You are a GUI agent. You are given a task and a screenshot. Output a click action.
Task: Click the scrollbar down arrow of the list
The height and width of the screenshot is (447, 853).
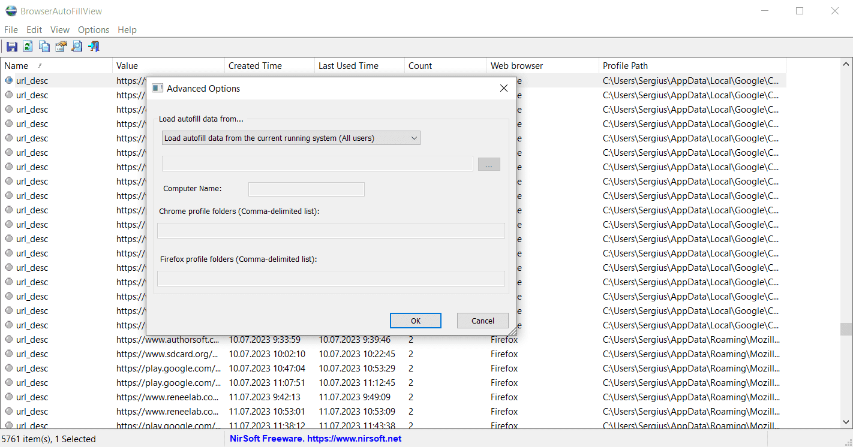point(846,422)
